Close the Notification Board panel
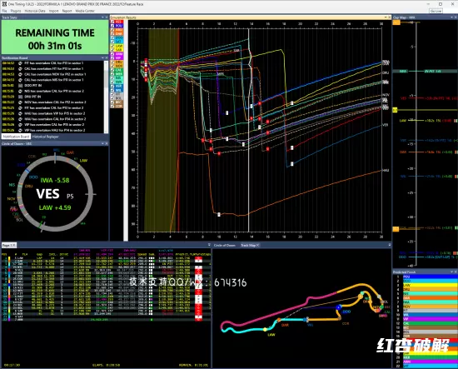The image size is (458, 369). point(107,57)
